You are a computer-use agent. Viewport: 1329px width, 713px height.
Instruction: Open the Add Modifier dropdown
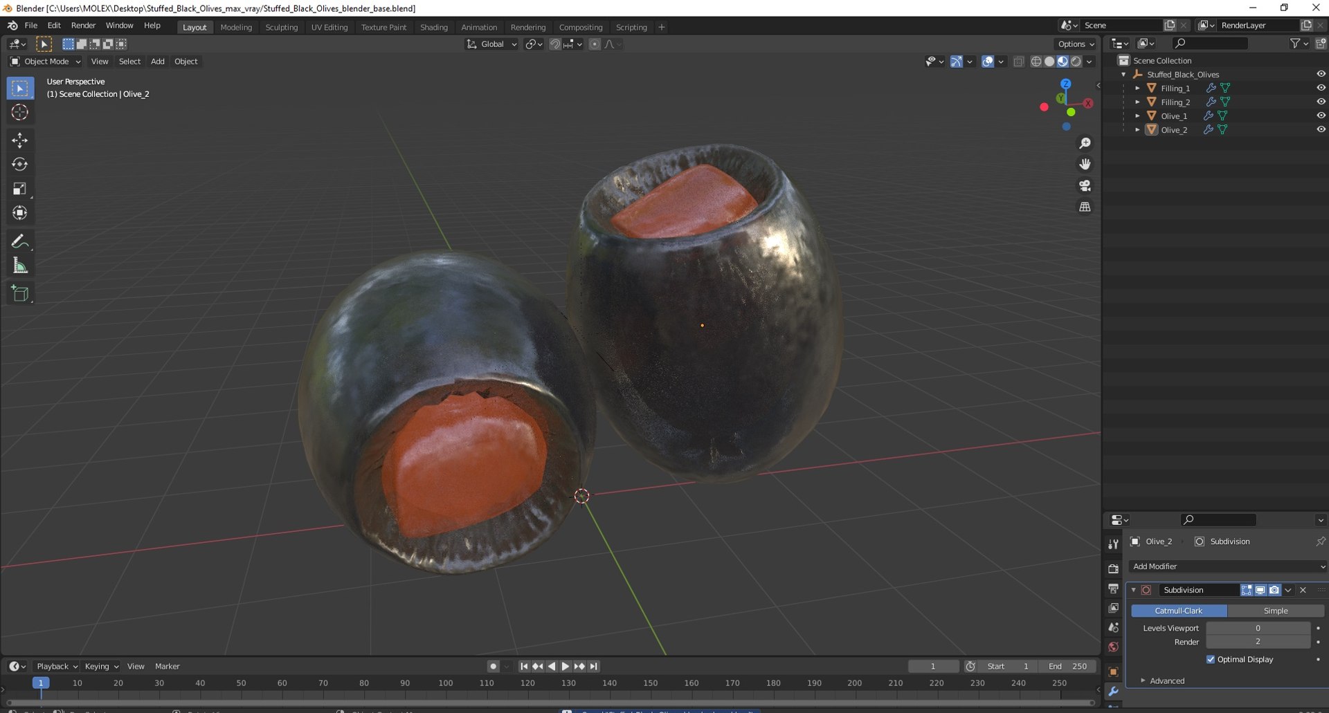(1227, 567)
